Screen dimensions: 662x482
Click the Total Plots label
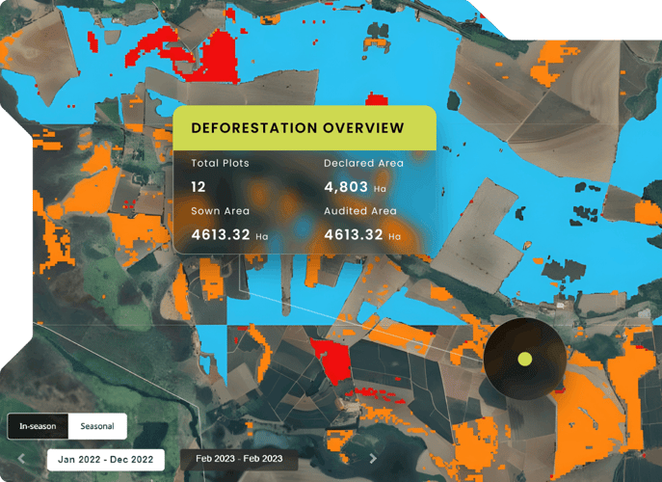point(220,163)
